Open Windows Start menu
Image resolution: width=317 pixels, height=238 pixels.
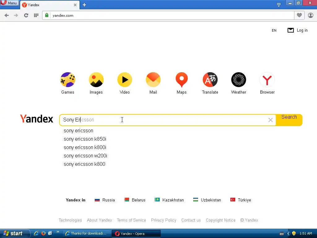coord(14,233)
